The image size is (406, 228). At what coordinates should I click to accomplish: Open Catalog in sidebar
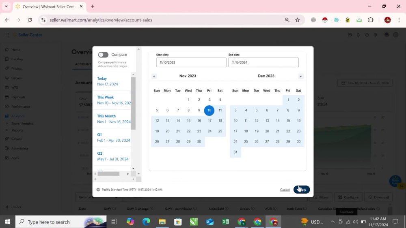point(17,59)
